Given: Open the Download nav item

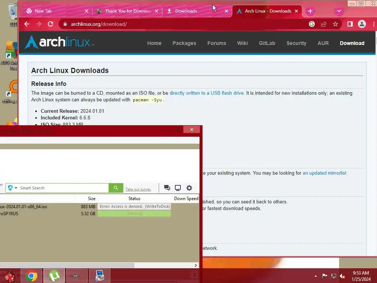Looking at the screenshot, I should click(352, 43).
